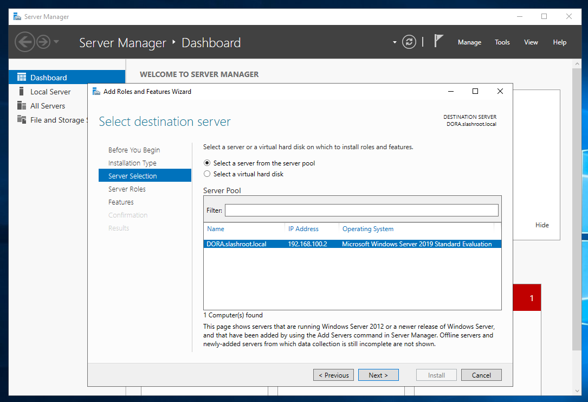Viewport: 588px width, 402px height.
Task: Select a server from the server pool option
Action: tap(207, 163)
